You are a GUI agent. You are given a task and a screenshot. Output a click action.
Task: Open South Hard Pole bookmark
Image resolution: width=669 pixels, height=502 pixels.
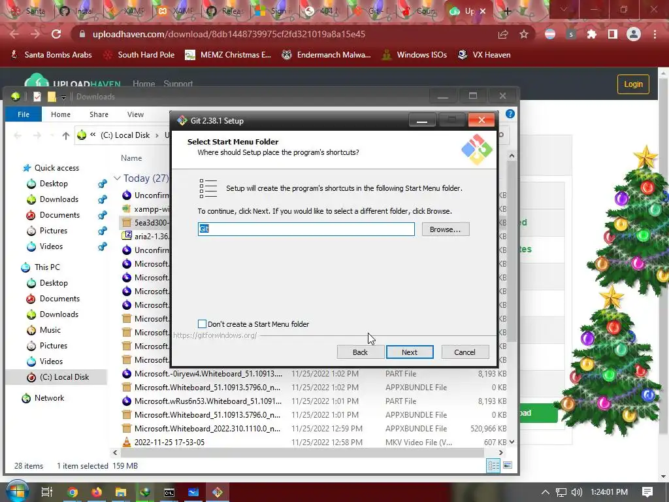coord(140,55)
